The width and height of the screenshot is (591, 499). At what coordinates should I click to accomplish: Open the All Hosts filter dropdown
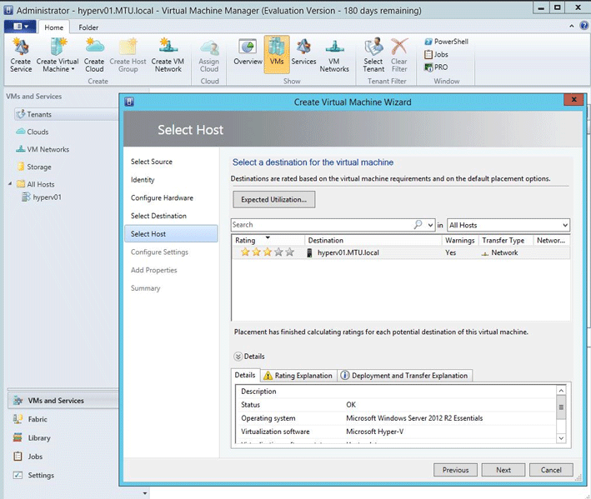[565, 225]
